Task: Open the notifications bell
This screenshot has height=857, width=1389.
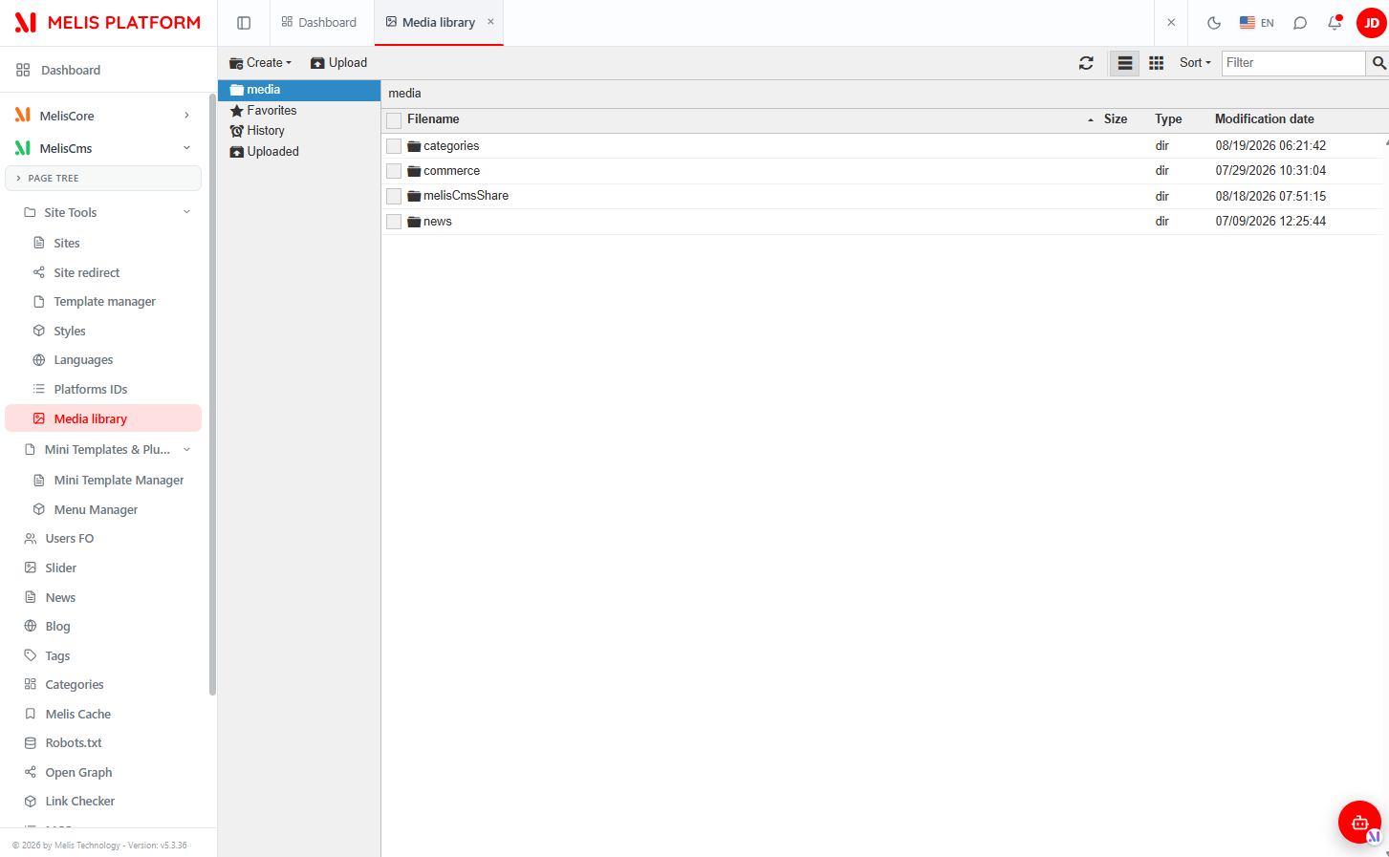Action: [1335, 23]
